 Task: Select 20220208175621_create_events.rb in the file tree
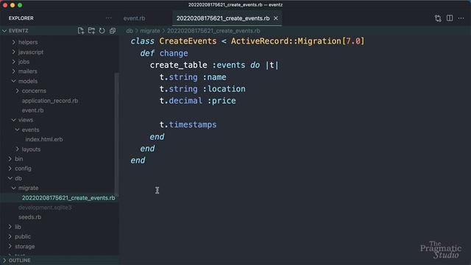coord(68,198)
